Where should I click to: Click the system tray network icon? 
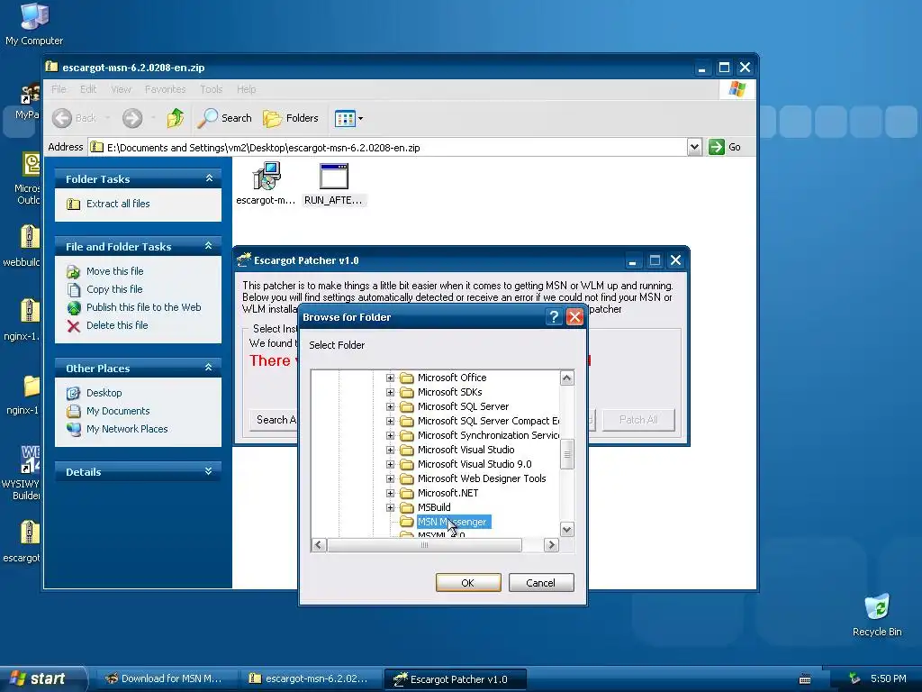854,678
